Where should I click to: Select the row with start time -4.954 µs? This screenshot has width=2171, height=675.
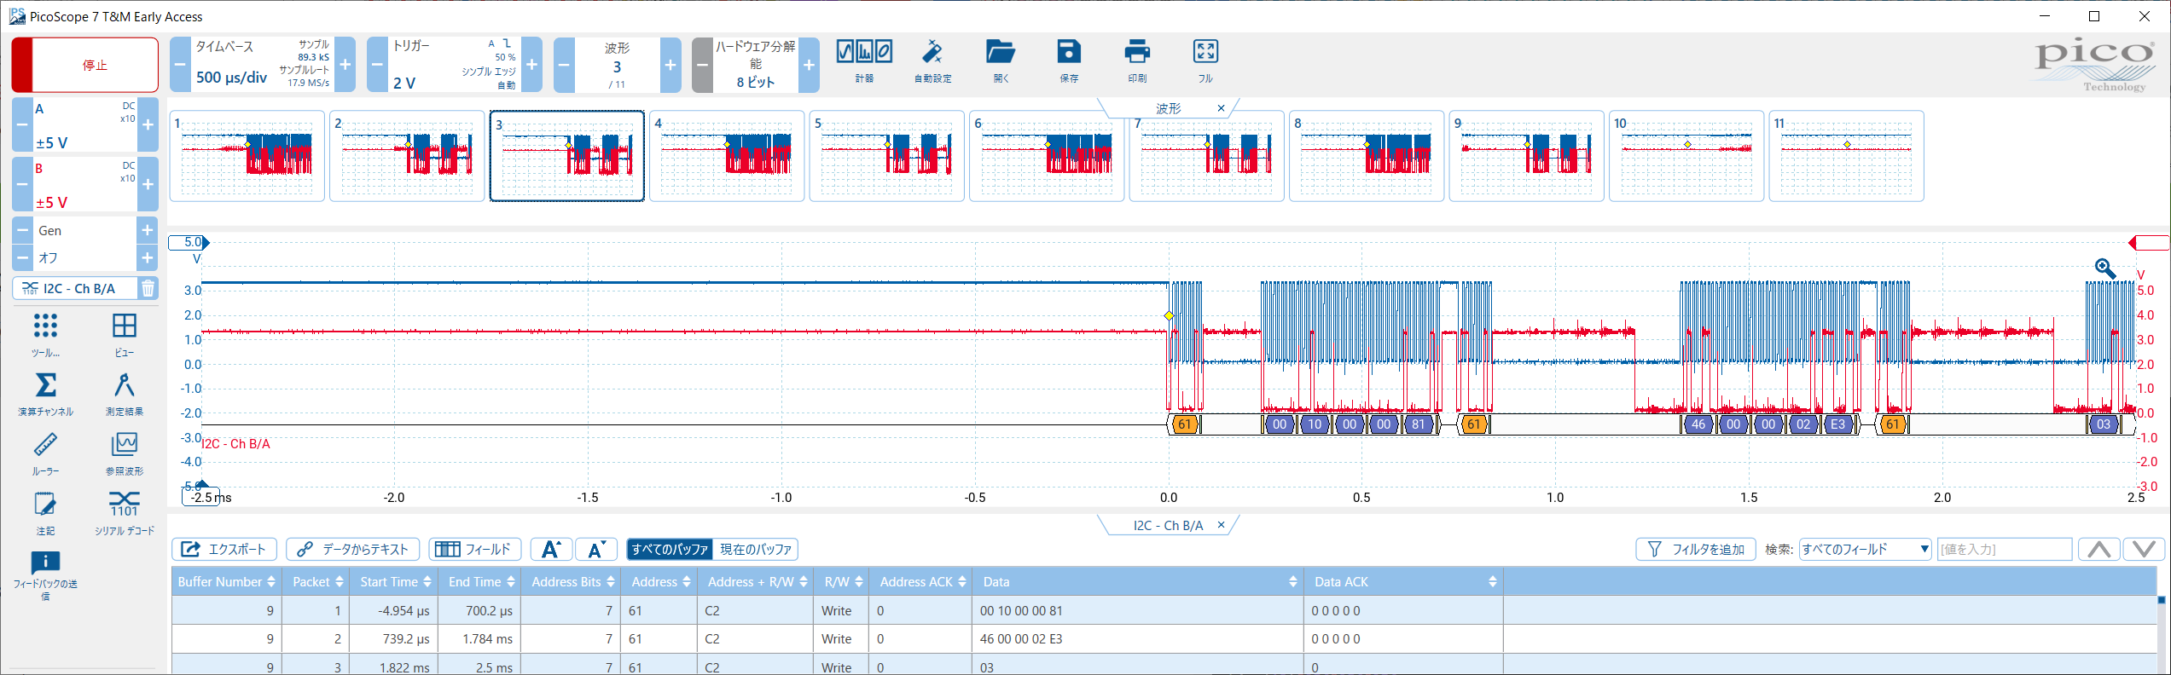click(1164, 610)
